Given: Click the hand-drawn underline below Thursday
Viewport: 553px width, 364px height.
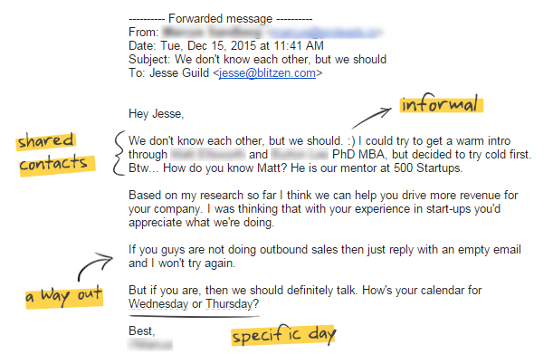Looking at the screenshot, I should click(x=194, y=316).
